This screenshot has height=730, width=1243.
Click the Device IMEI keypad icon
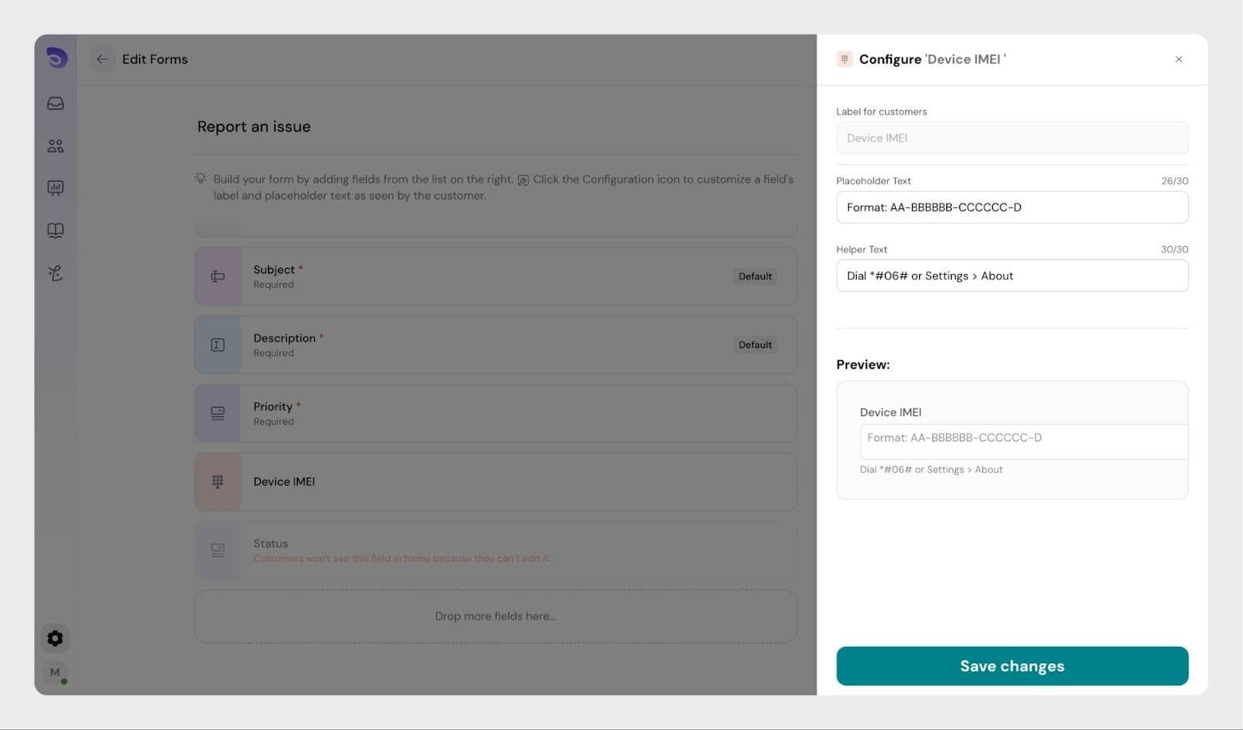click(218, 482)
